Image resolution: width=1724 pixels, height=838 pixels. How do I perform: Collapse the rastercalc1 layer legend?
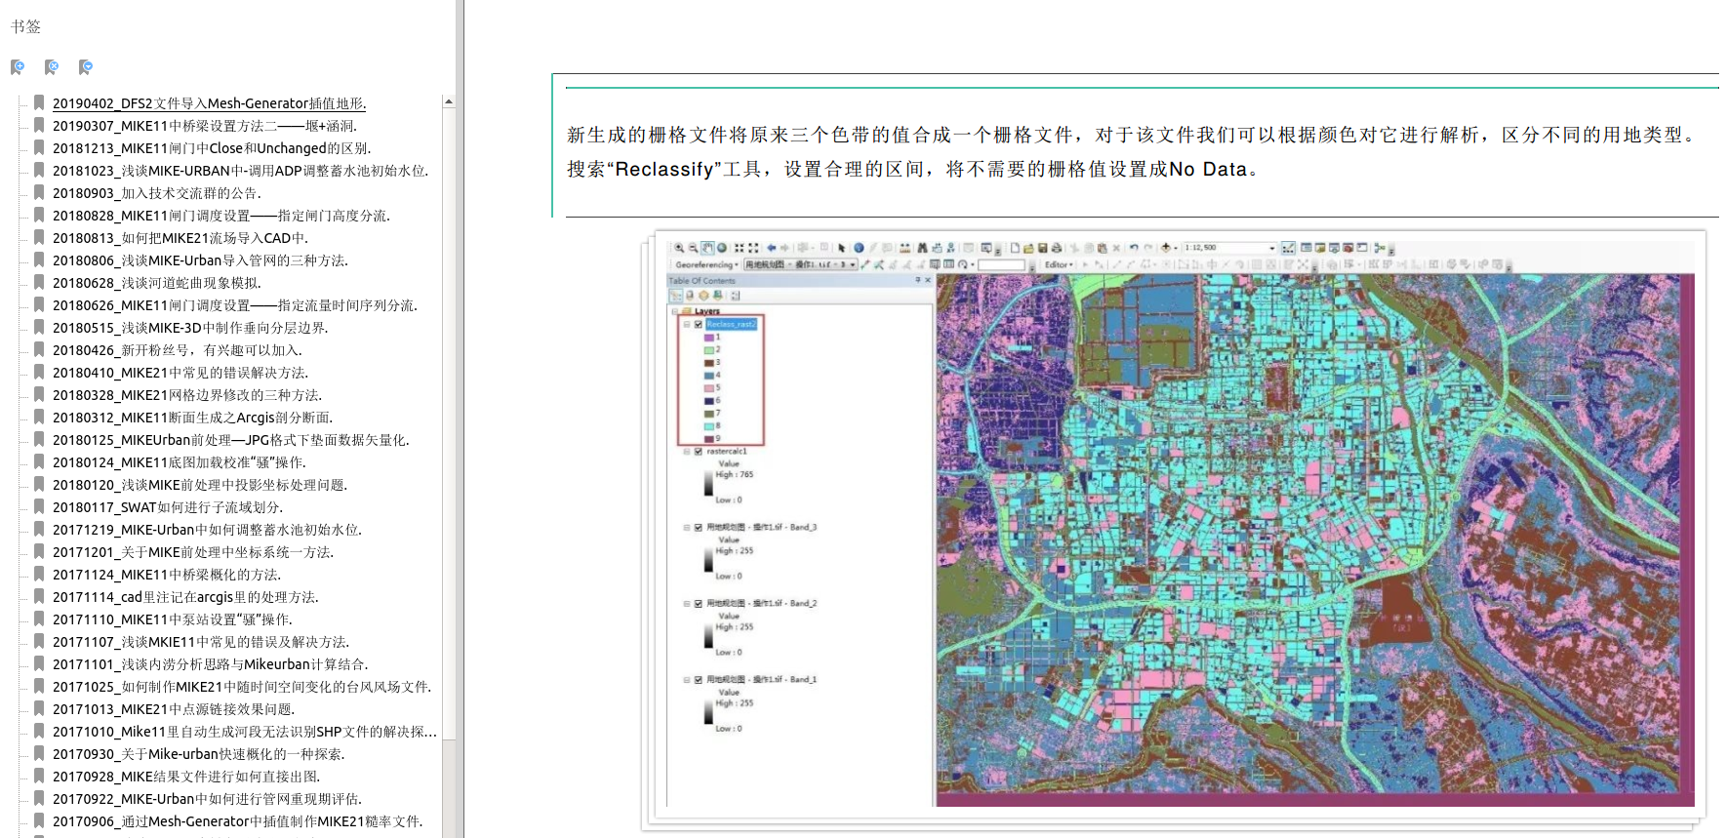pyautogui.click(x=687, y=452)
